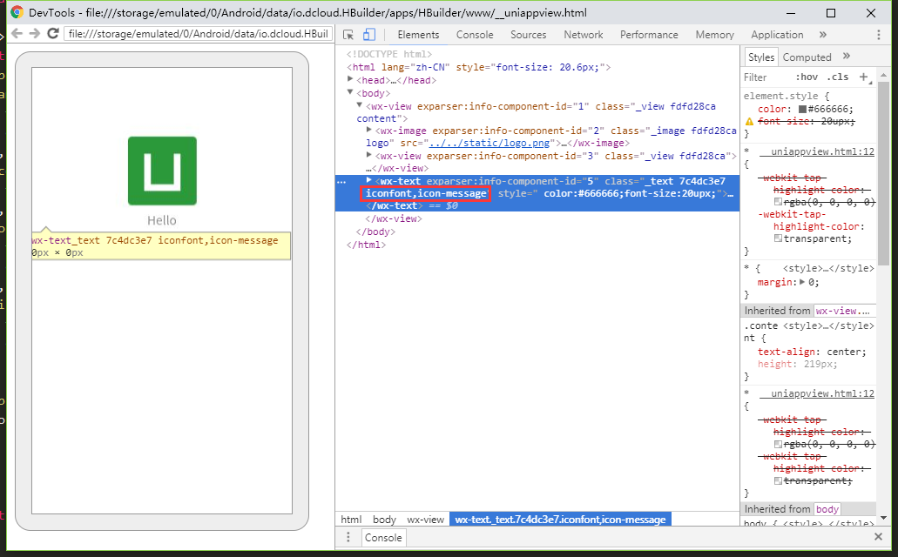This screenshot has height=557, width=898.
Task: Toggle the .cls element classes option
Action: (x=839, y=77)
